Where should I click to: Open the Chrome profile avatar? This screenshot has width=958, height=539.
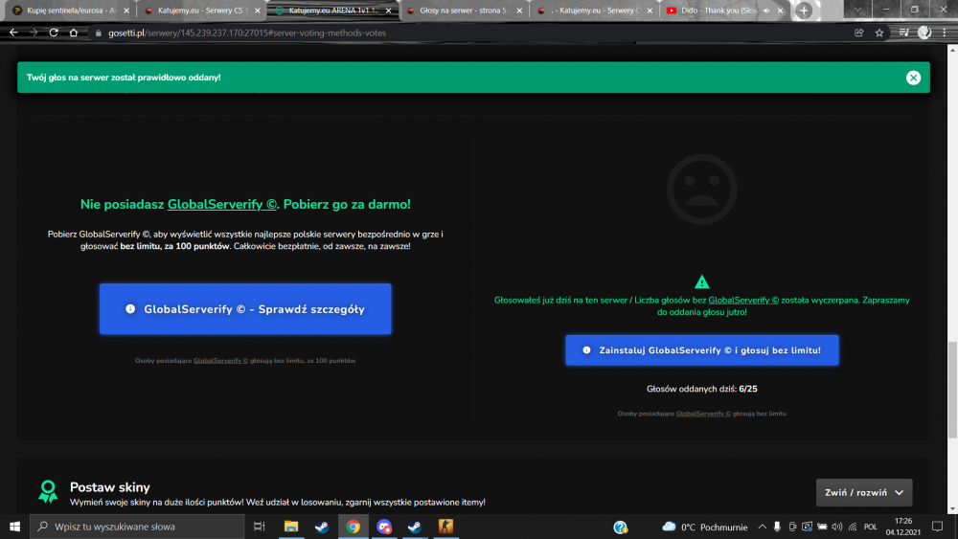[x=924, y=33]
